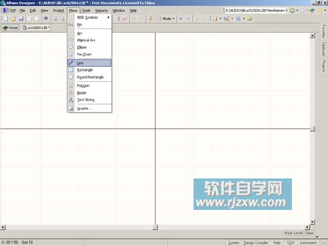328x246 pixels.
Task: Click the horizontal scrollbar left arrow
Action: (x=3, y=227)
